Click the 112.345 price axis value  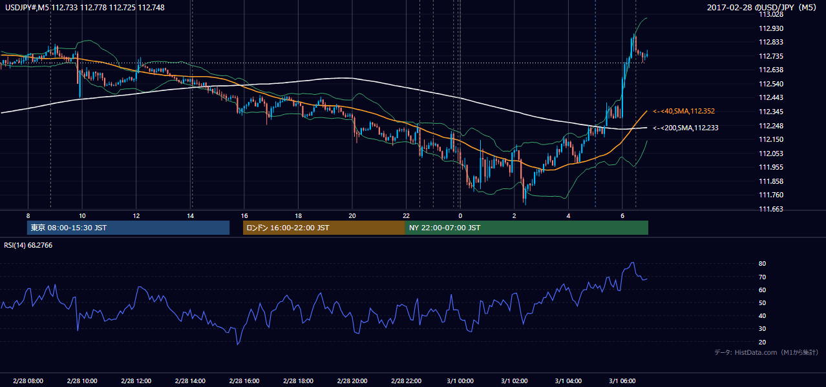click(771, 112)
